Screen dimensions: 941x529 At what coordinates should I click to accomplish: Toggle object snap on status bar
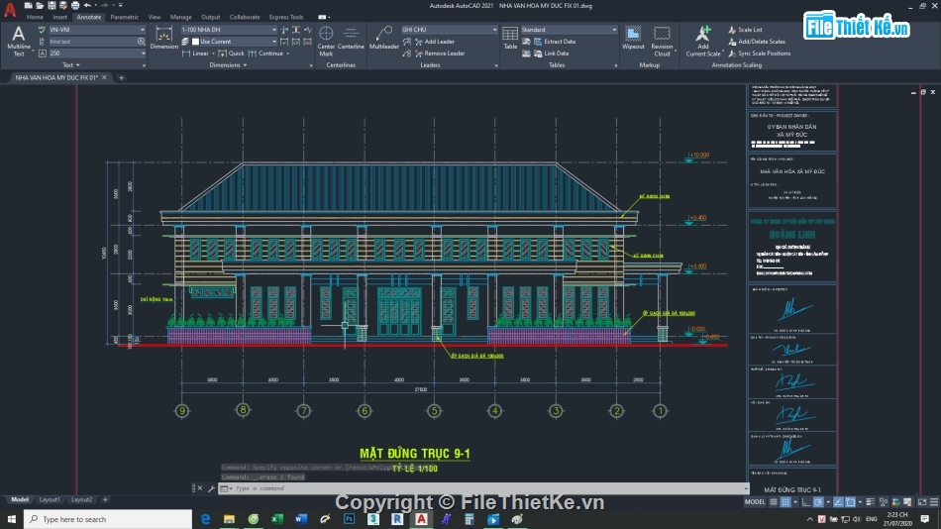click(x=851, y=502)
